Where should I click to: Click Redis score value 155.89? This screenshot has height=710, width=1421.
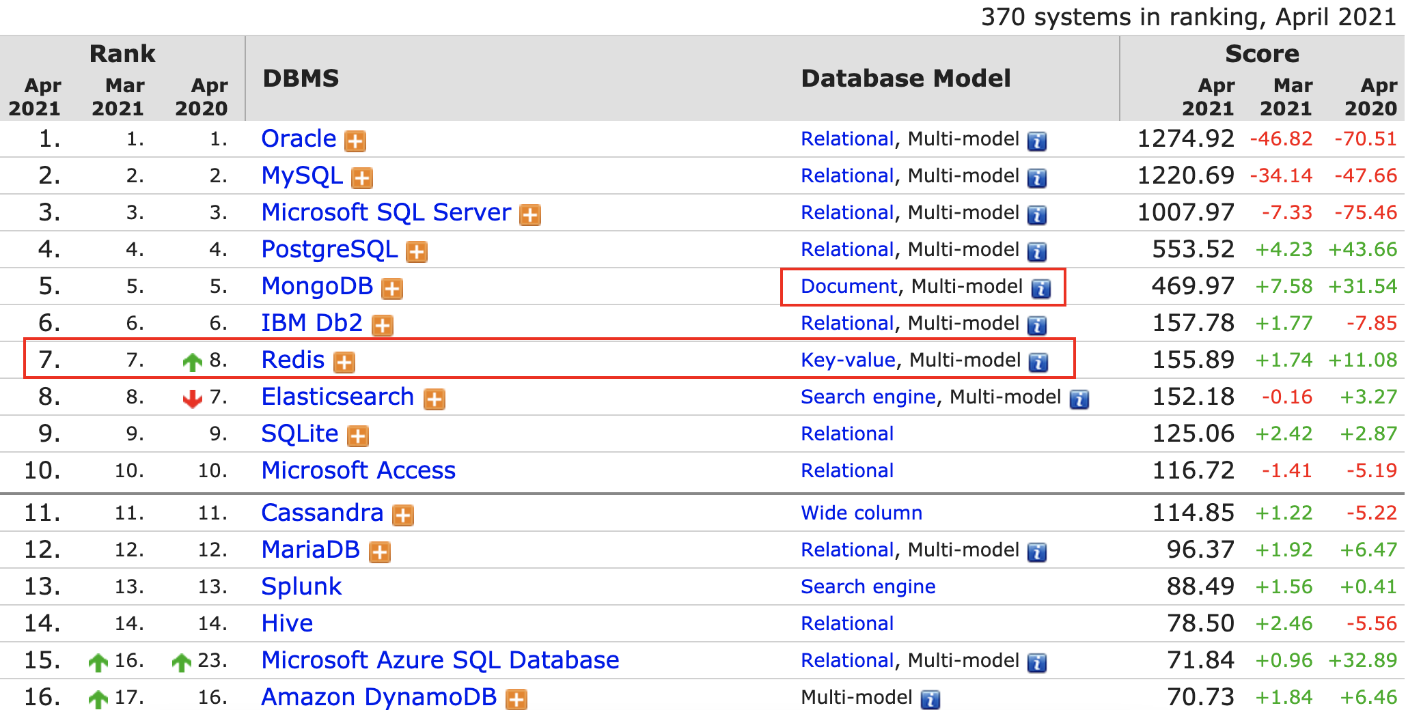click(1193, 360)
